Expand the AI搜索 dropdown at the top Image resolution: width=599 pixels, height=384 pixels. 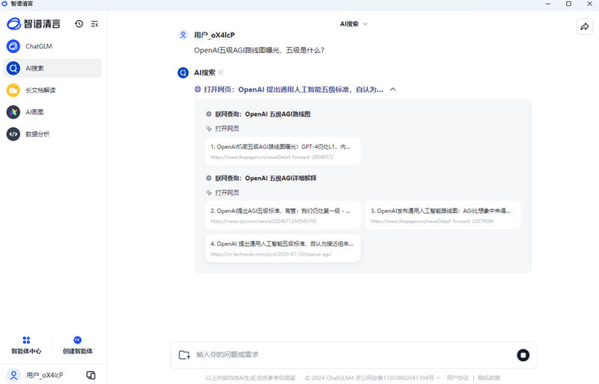coord(354,24)
